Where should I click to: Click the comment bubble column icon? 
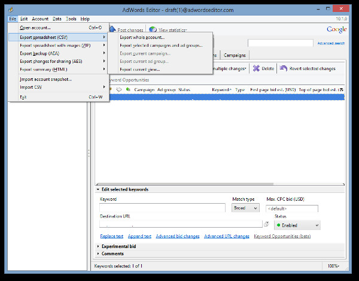coord(119,90)
